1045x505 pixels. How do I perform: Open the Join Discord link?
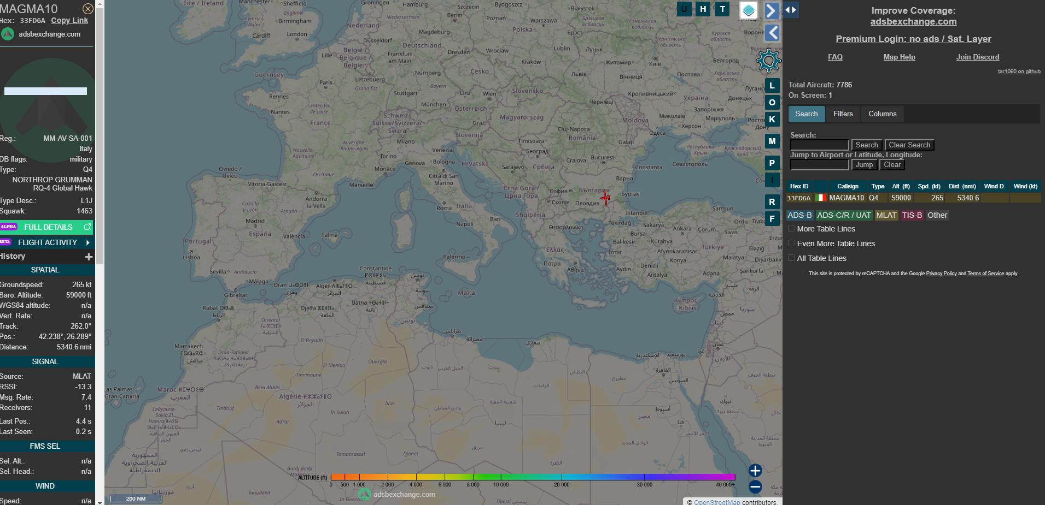click(977, 57)
